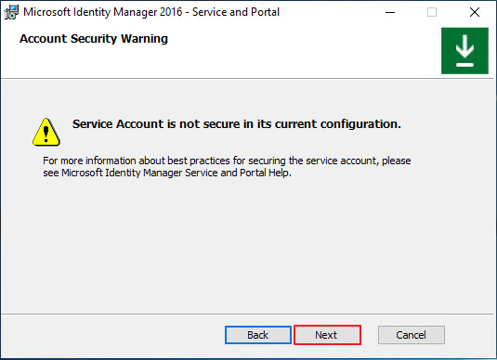Screen dimensions: 497x360
Task: Click the installer icon in title bar
Action: click(x=11, y=12)
